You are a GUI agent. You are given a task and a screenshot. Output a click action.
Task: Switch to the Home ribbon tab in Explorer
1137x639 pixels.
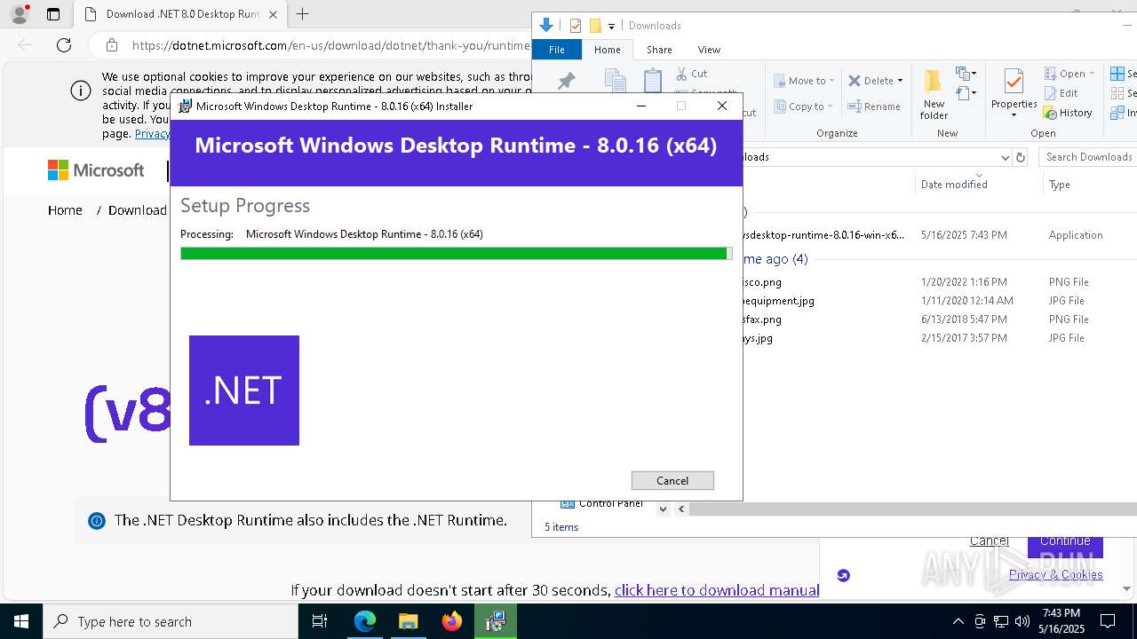[x=608, y=50]
